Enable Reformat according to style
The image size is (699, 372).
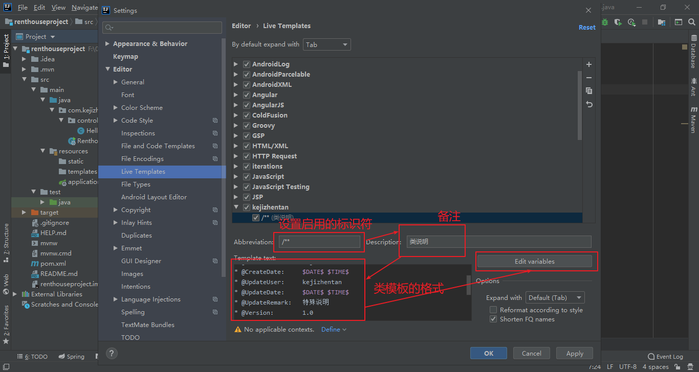point(493,310)
